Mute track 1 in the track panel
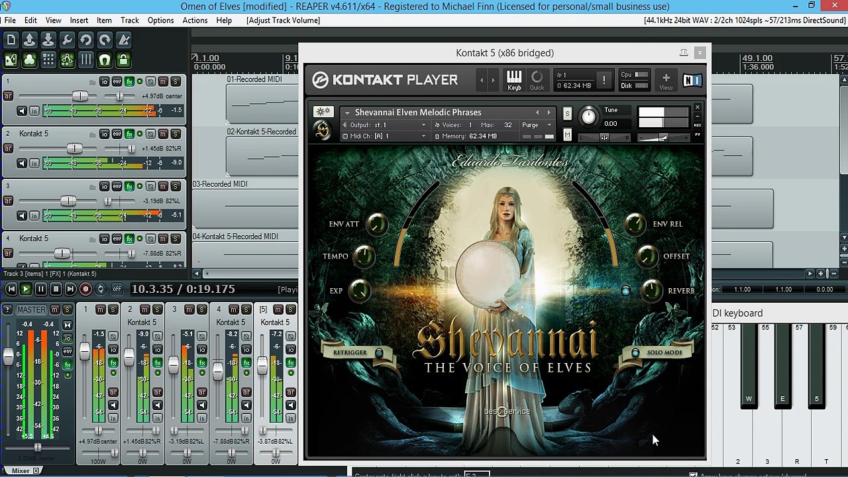Viewport: 848px width, 477px height. (163, 81)
